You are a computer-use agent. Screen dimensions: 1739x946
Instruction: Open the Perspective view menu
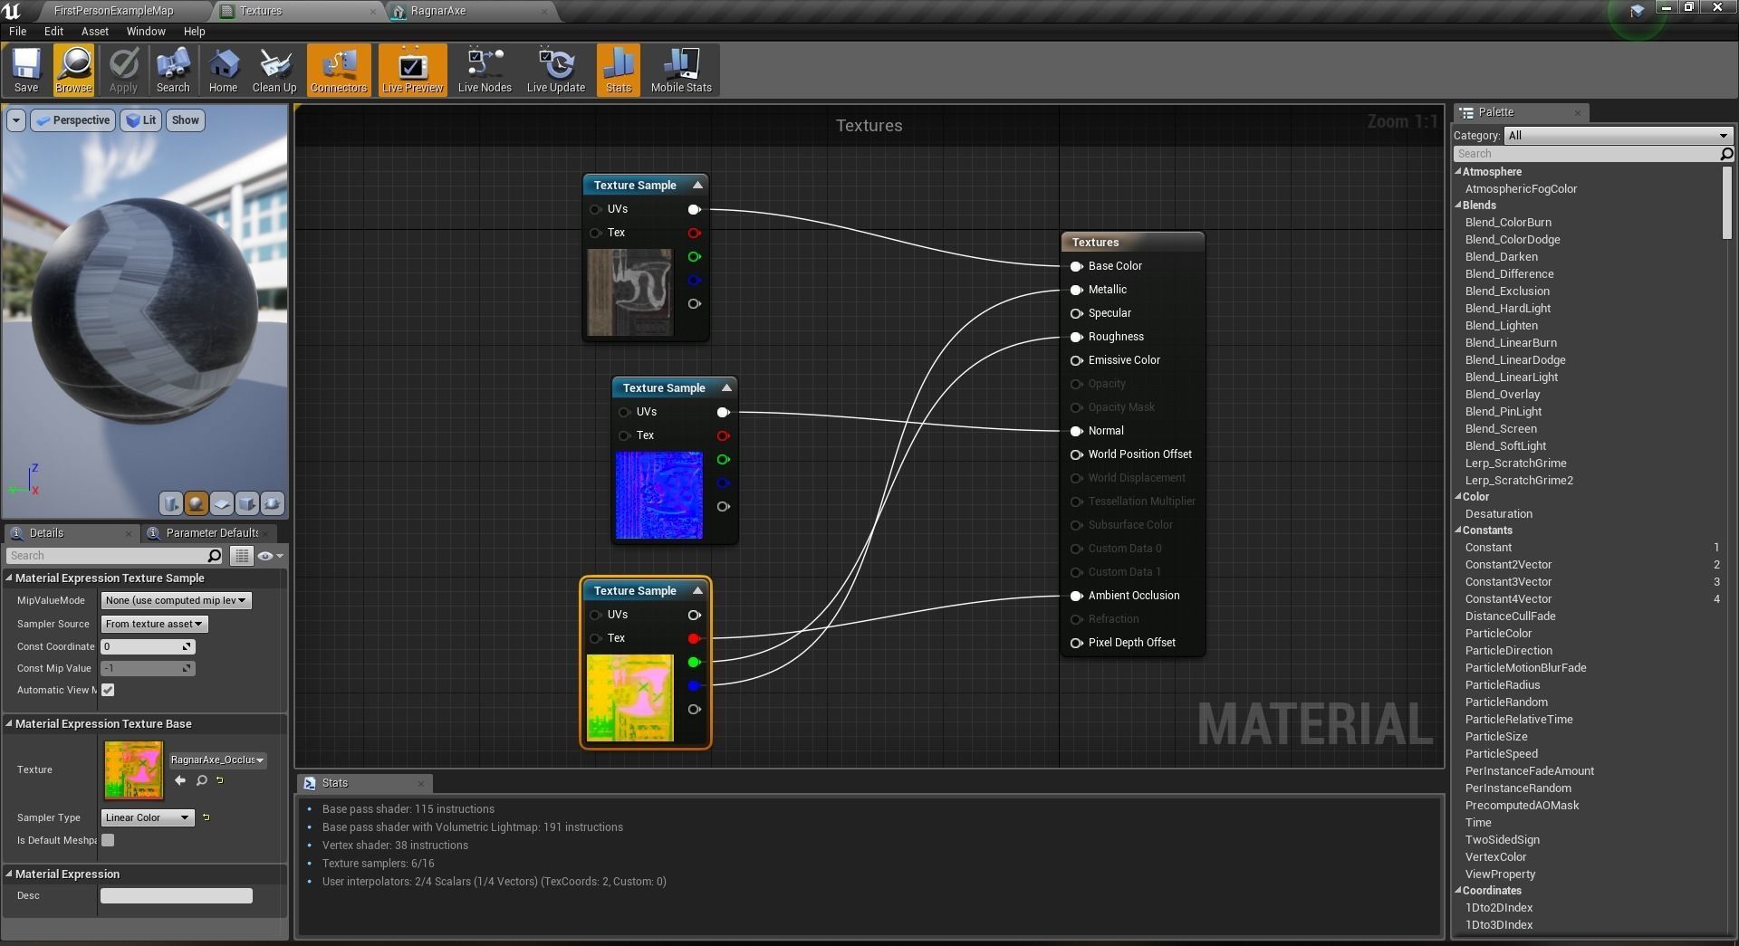73,120
